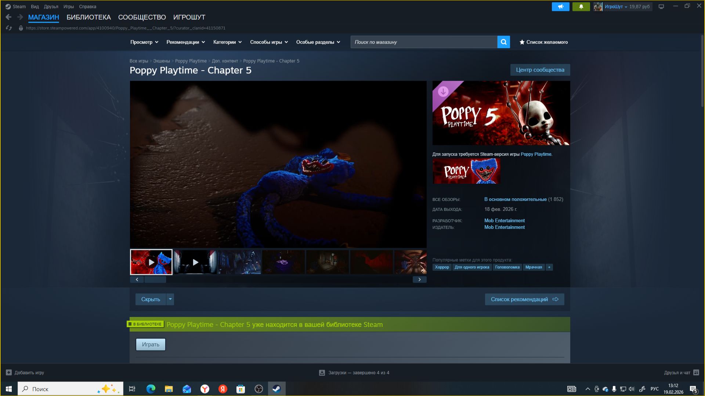Launch Microsoft Edge from the taskbar
705x396 pixels.
151,389
